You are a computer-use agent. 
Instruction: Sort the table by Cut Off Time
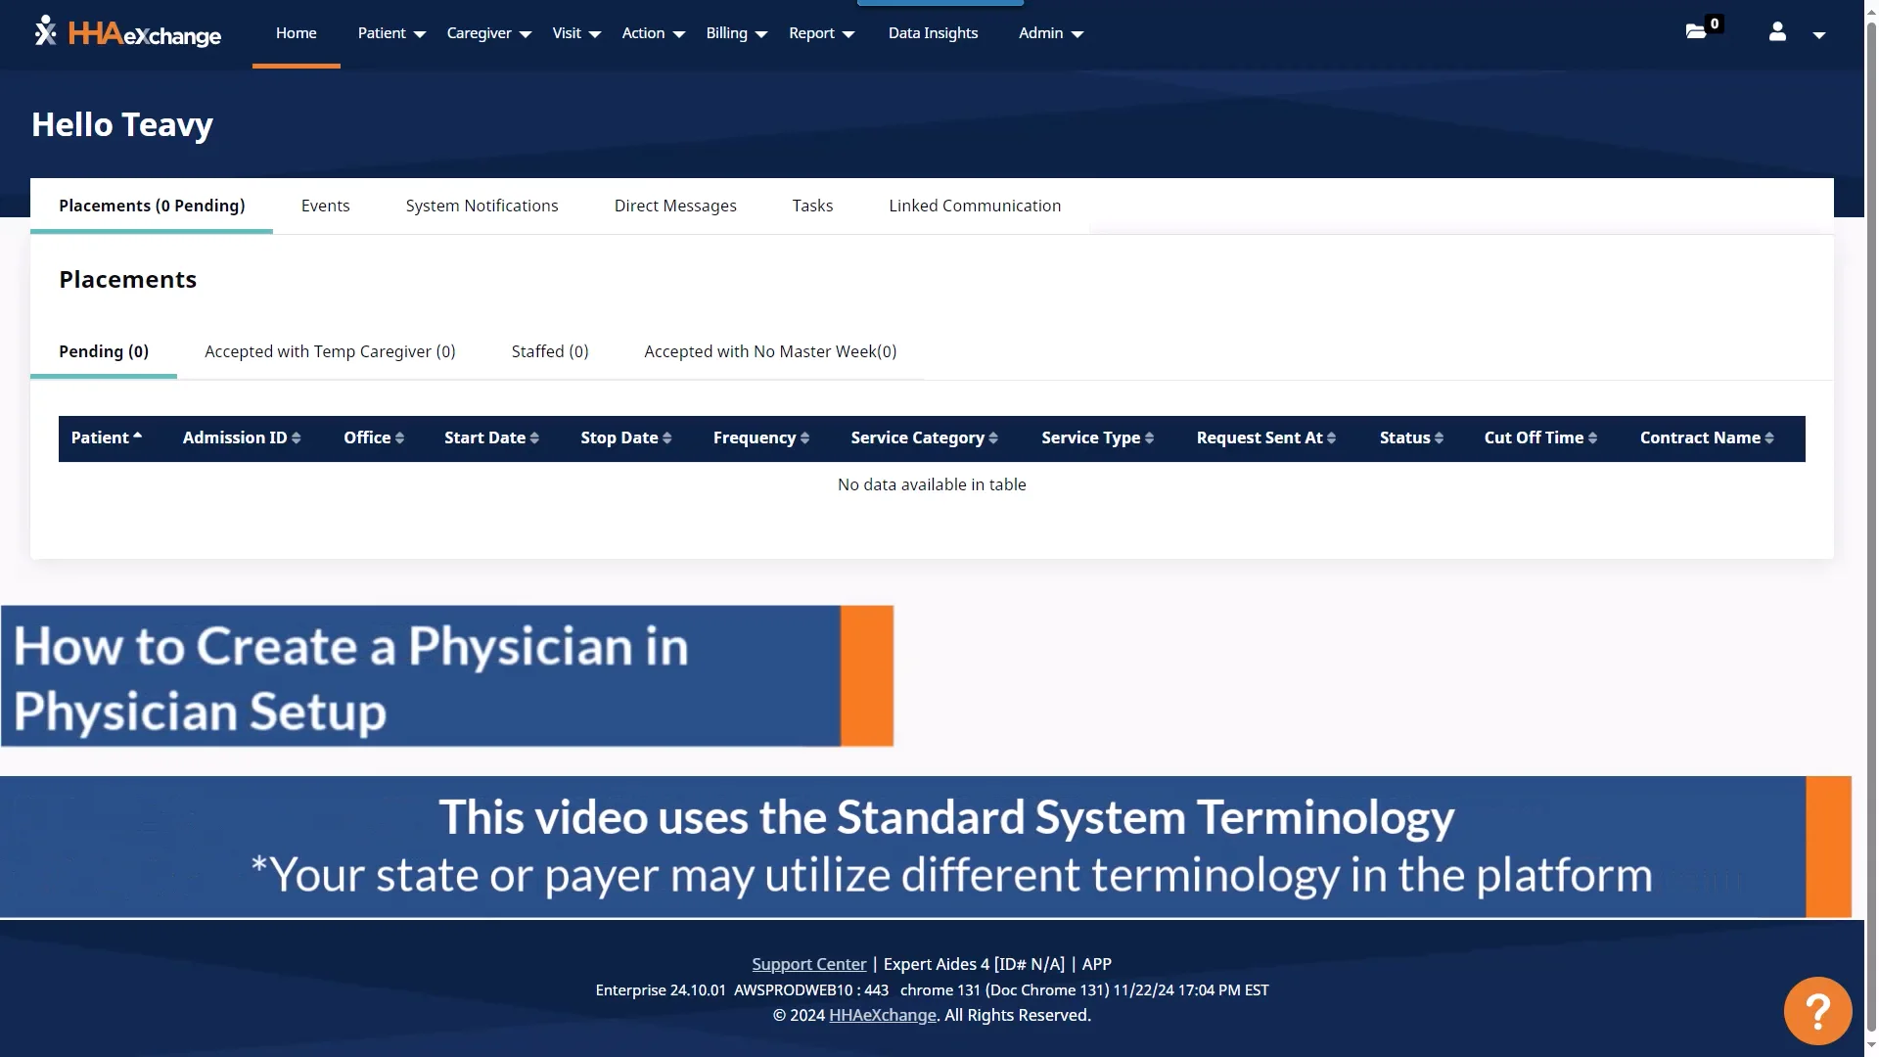pos(1540,437)
